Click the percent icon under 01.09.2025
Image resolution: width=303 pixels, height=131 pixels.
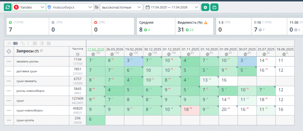pos(226,54)
